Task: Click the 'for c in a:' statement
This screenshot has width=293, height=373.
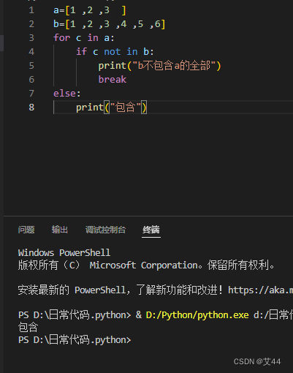Action: 84,38
